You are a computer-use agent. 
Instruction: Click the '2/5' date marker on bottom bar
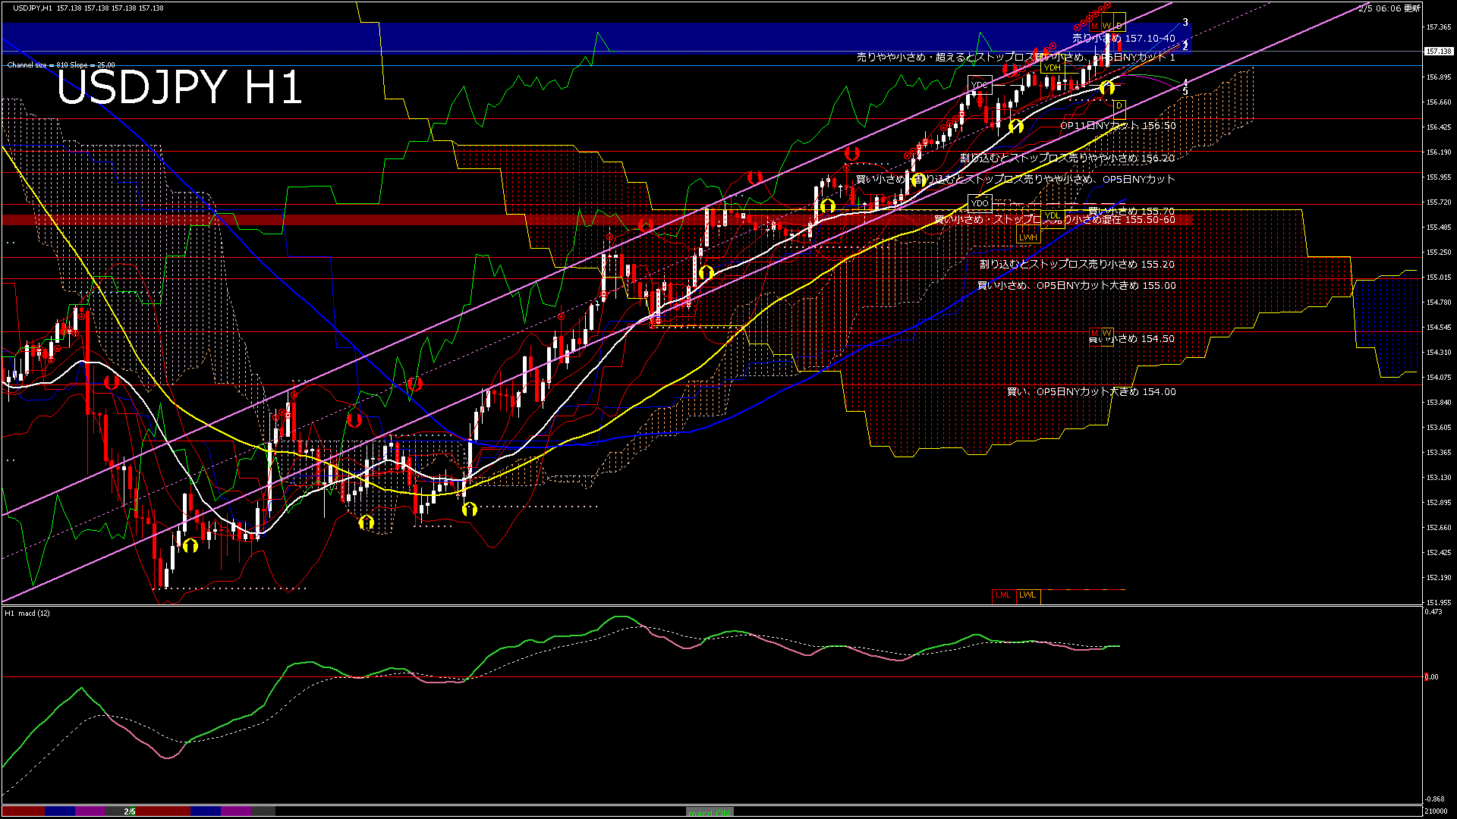[x=130, y=811]
